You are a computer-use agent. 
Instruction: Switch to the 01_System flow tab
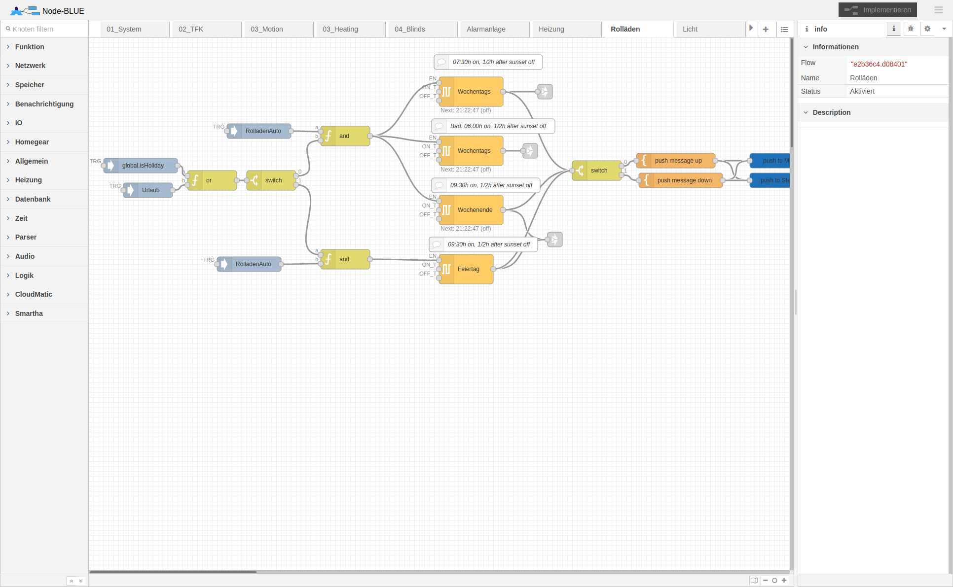pyautogui.click(x=135, y=29)
